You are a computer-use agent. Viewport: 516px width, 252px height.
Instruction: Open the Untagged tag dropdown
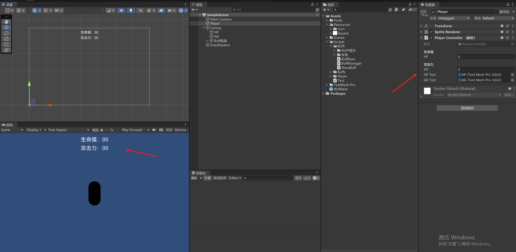coord(454,18)
